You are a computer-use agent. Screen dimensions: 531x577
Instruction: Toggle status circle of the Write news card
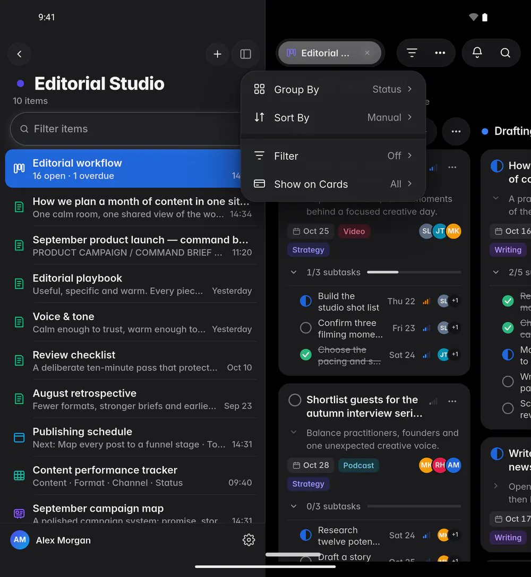[497, 454]
